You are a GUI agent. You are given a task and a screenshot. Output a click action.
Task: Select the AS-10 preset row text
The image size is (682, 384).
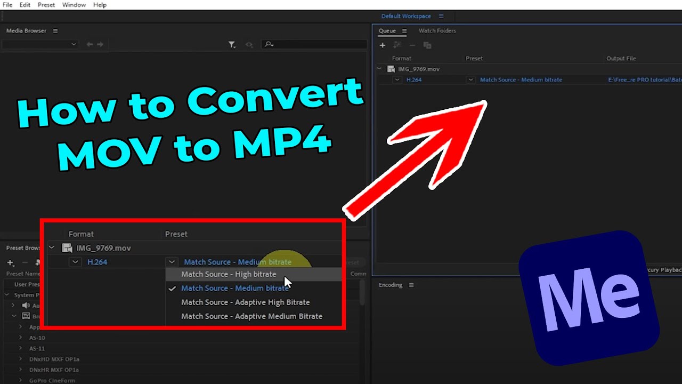point(37,338)
